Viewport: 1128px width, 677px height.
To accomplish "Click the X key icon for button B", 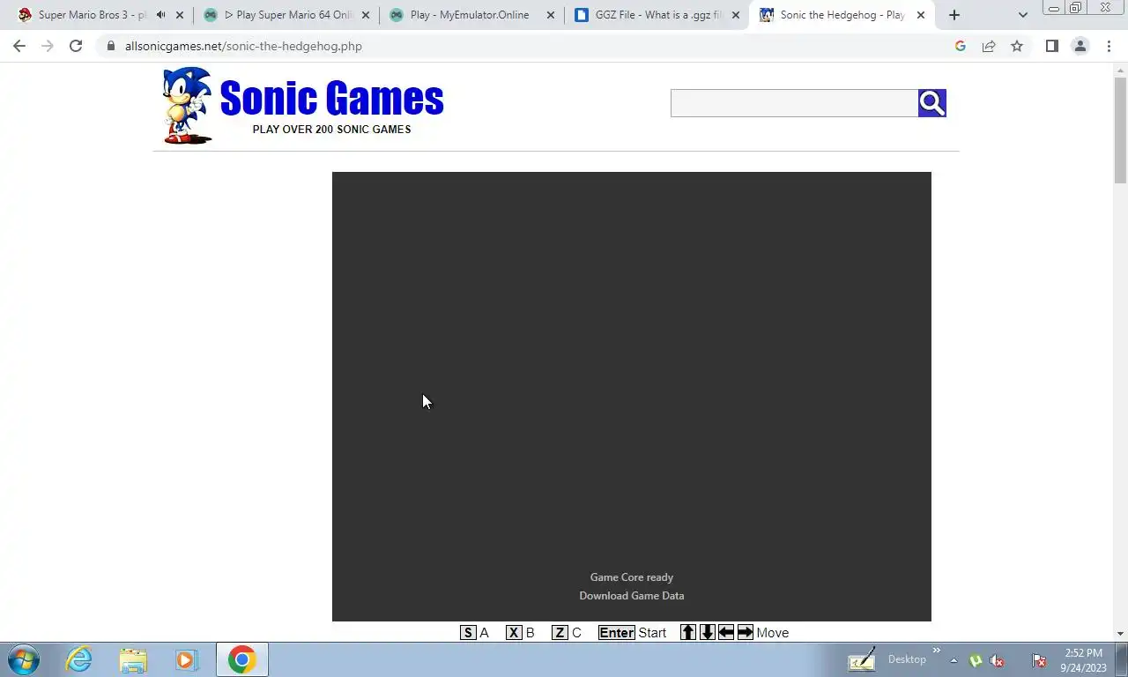I will tap(514, 633).
